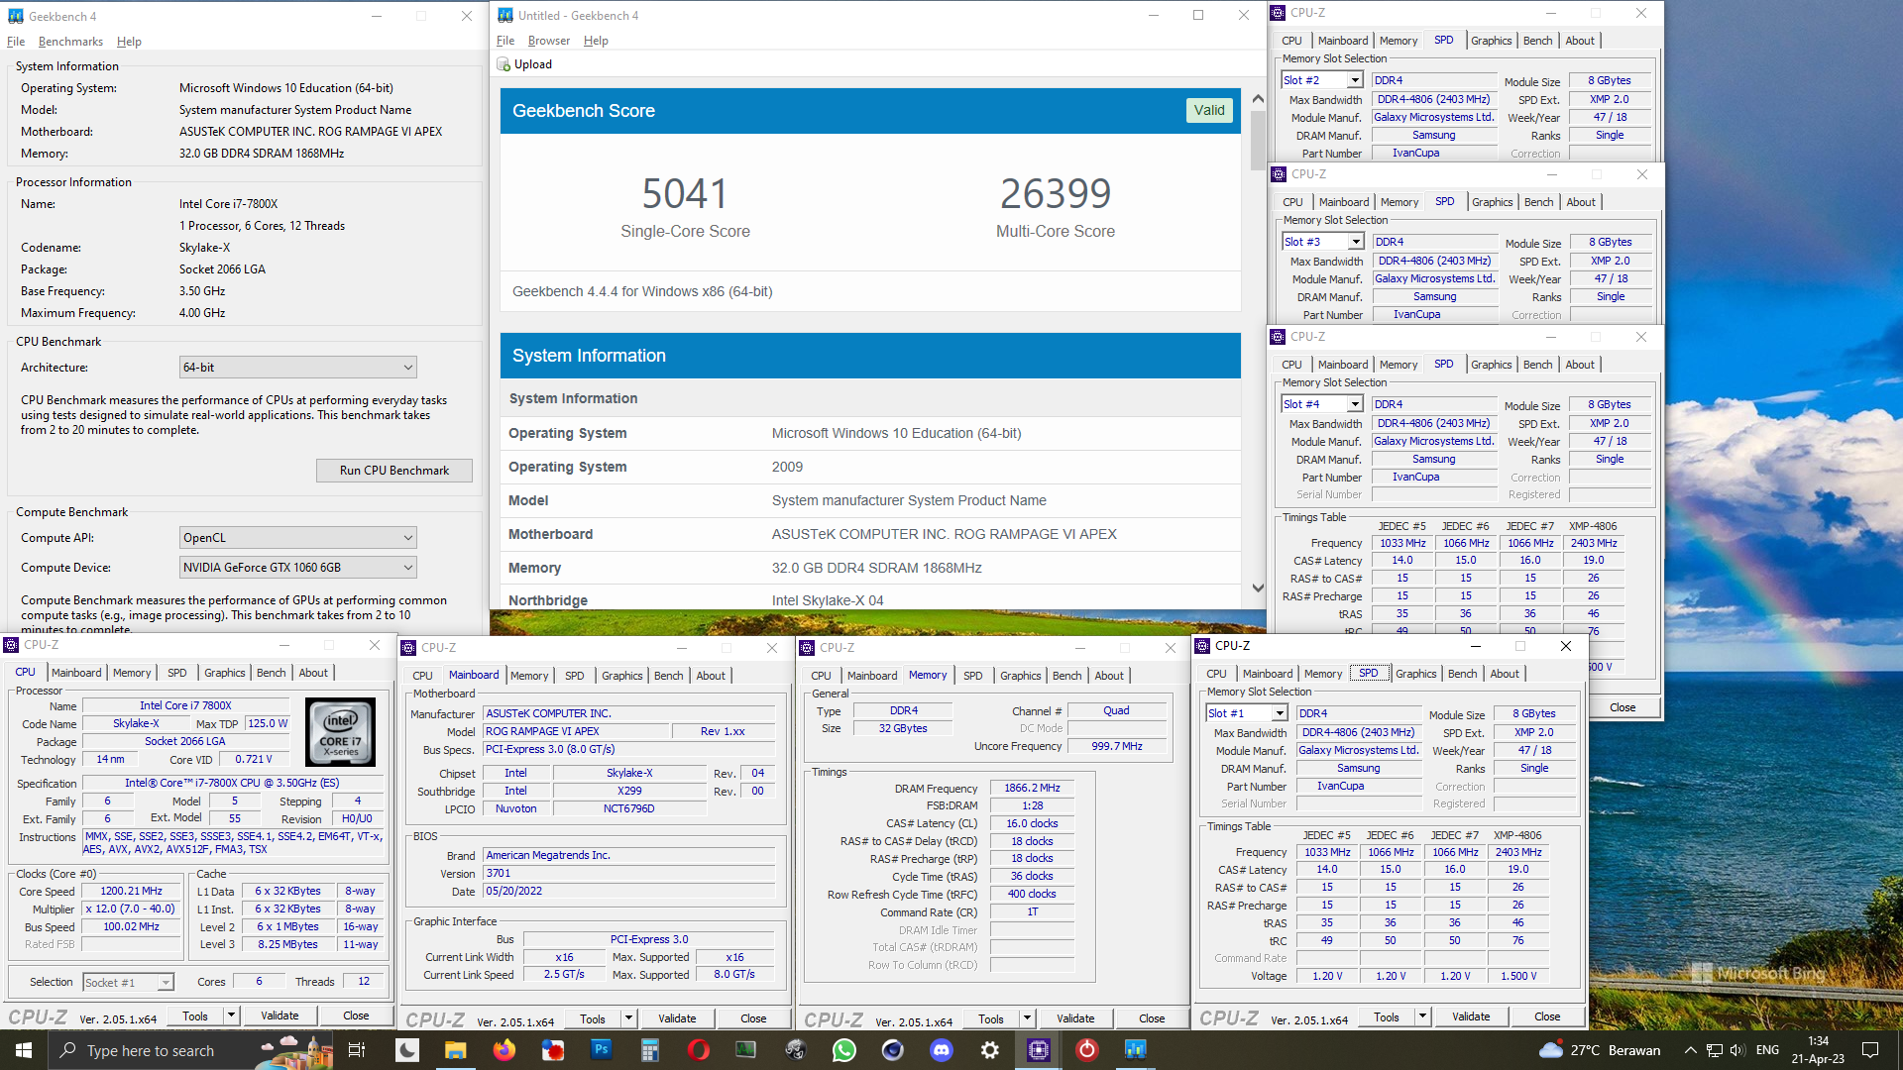This screenshot has height=1070, width=1903.
Task: Click the Upload icon in Geekbench results window
Action: (x=504, y=64)
